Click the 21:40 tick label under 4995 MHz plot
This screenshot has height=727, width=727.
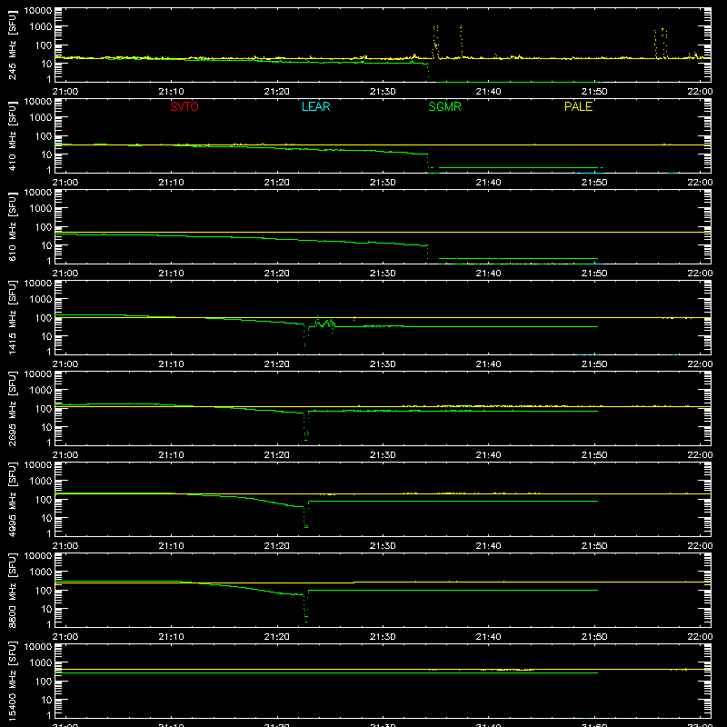(x=488, y=546)
